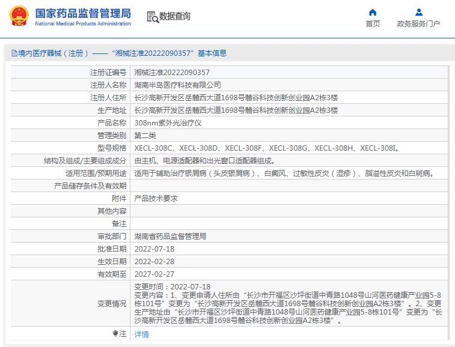Screen dimensions: 455x347
Task: Click the 有效期至 label
Action: coord(112,274)
